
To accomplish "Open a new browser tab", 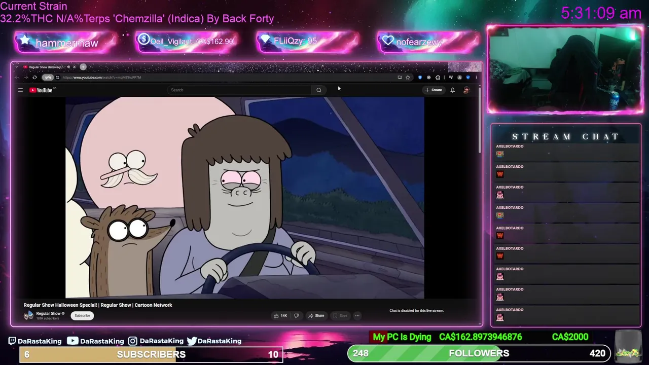I will pyautogui.click(x=83, y=67).
